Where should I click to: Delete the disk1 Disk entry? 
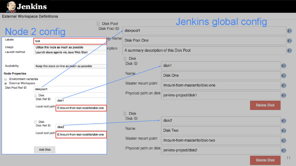pos(265,105)
